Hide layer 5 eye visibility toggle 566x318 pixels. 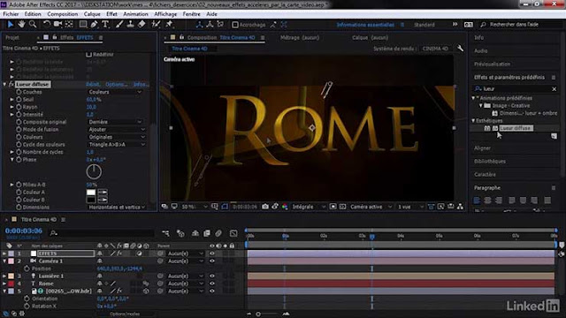pos(212,291)
